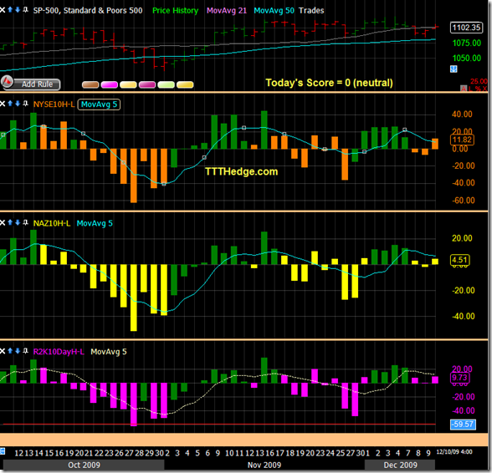This screenshot has height=473, width=492.
Task: Open MovAvg 21 plot settings
Action: [x=227, y=11]
